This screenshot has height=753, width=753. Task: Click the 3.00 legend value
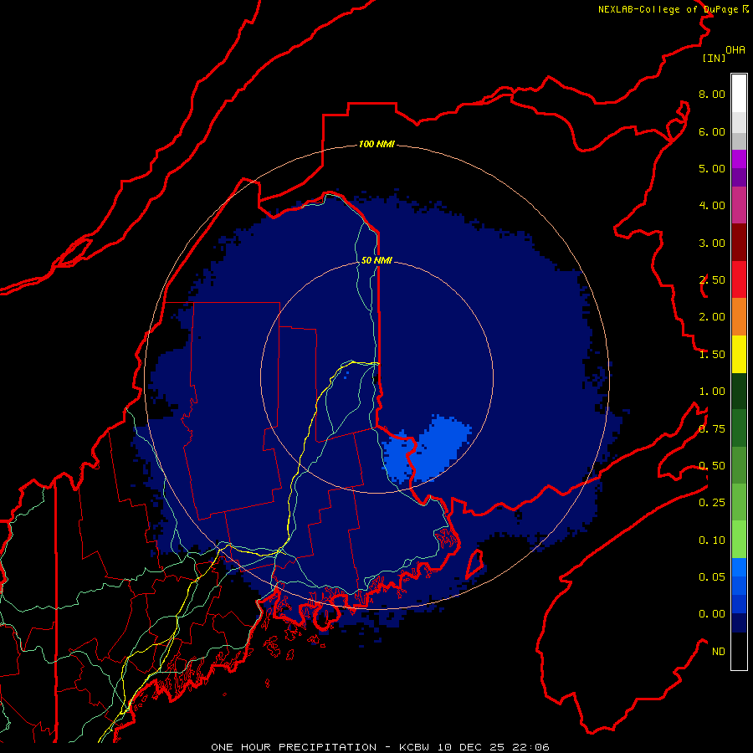712,243
